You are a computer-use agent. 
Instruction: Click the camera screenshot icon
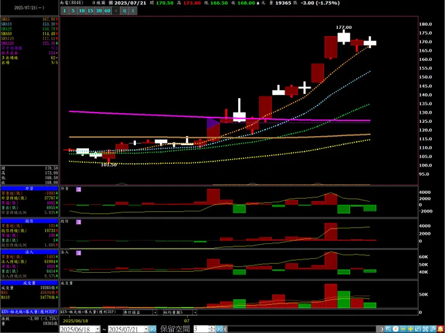[x=425, y=329]
